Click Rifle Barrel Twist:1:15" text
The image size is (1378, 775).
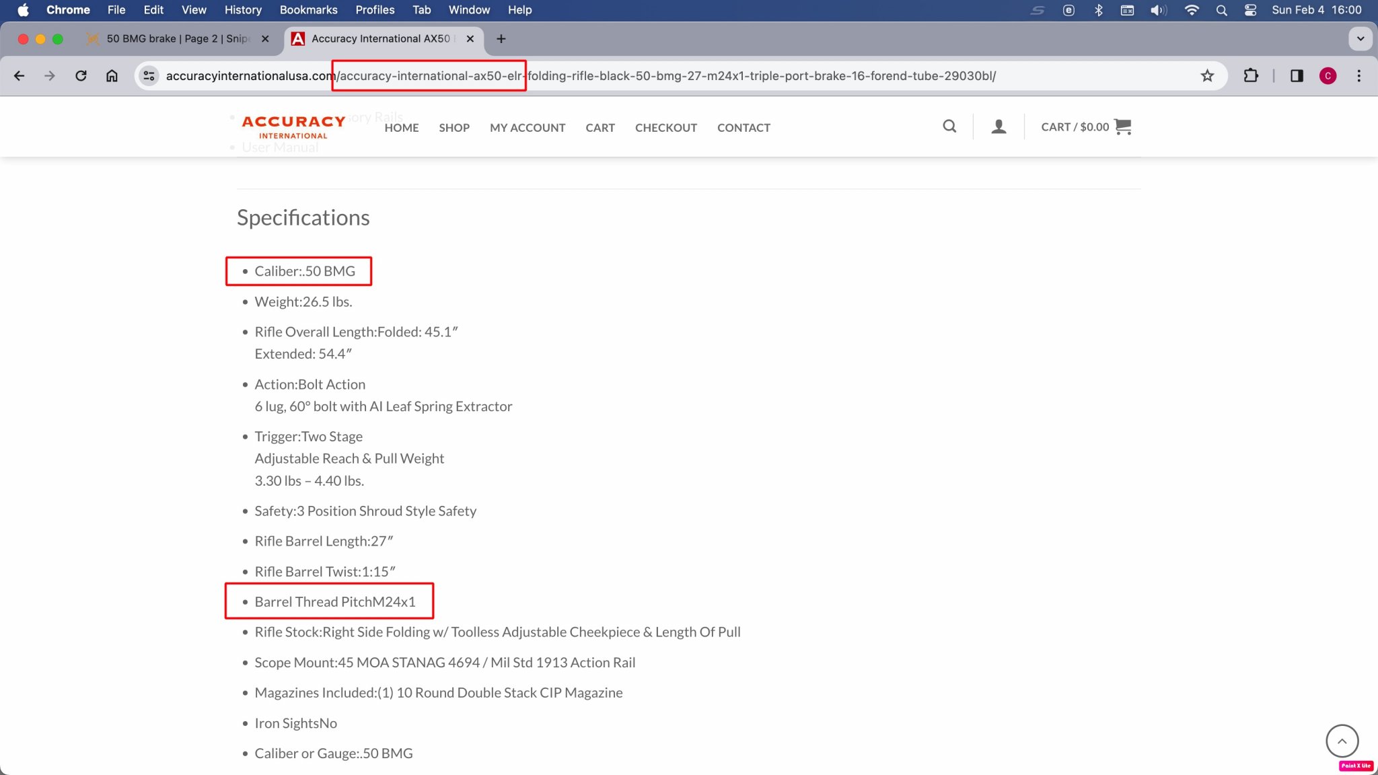325,572
